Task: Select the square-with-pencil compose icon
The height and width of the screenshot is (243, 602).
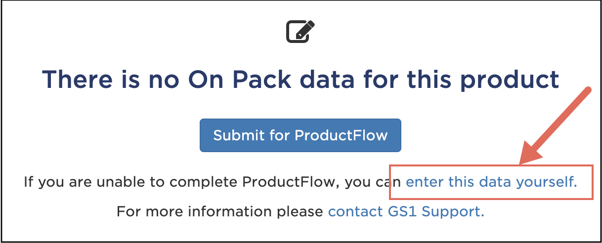Action: click(x=301, y=31)
